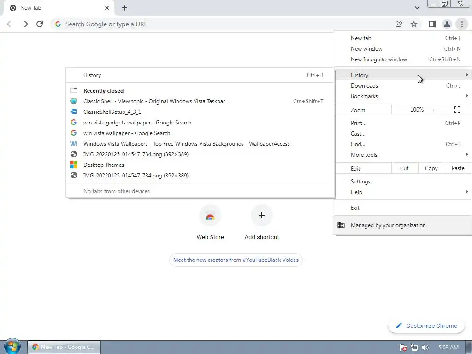Click the taskbar clock 5:03 AM
472x354 pixels.
[448, 348]
